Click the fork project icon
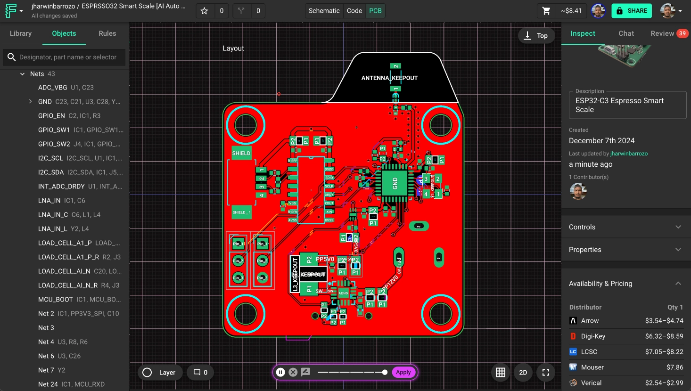 click(241, 11)
